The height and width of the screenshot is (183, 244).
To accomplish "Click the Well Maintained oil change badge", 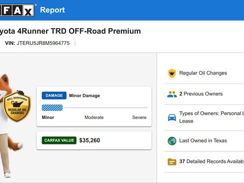I will point(17,106).
